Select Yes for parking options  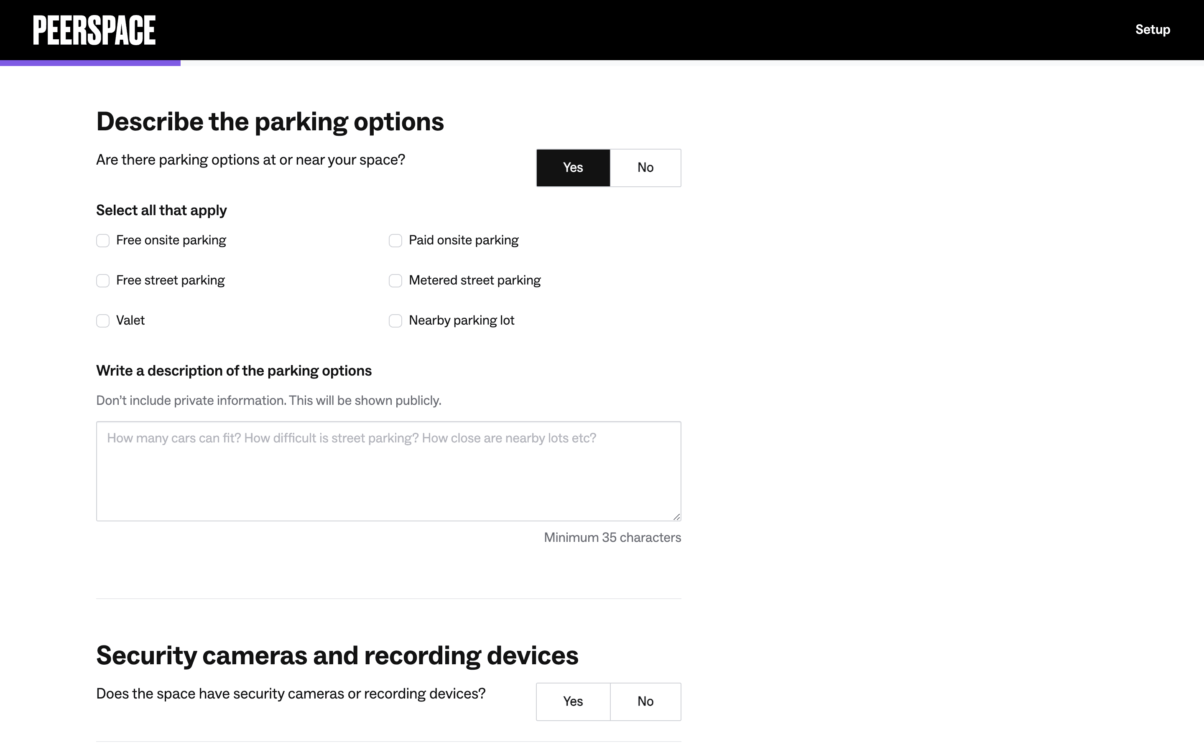(x=573, y=168)
